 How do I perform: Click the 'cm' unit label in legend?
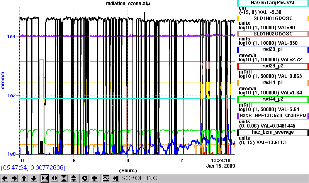point(242,8)
